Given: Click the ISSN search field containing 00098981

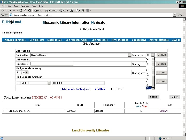Looking at the screenshot, I should 78,83.
